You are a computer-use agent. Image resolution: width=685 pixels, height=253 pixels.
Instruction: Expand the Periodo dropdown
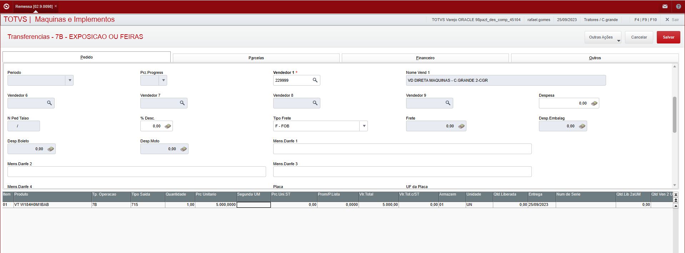(x=70, y=80)
